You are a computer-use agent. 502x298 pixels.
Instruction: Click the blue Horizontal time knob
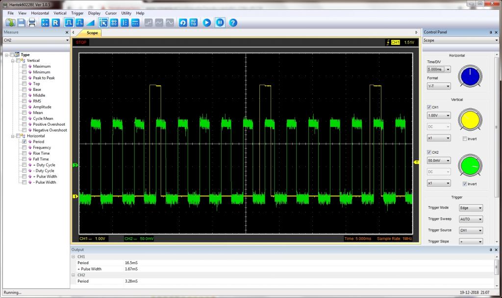[x=470, y=76]
